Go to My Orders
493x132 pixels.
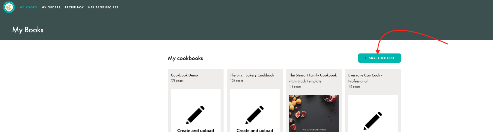pyautogui.click(x=51, y=7)
